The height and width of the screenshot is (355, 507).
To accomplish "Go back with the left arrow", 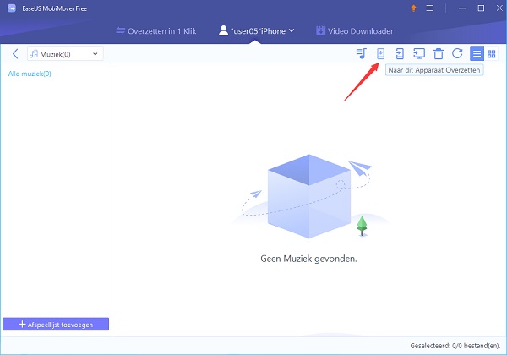I will coord(15,54).
